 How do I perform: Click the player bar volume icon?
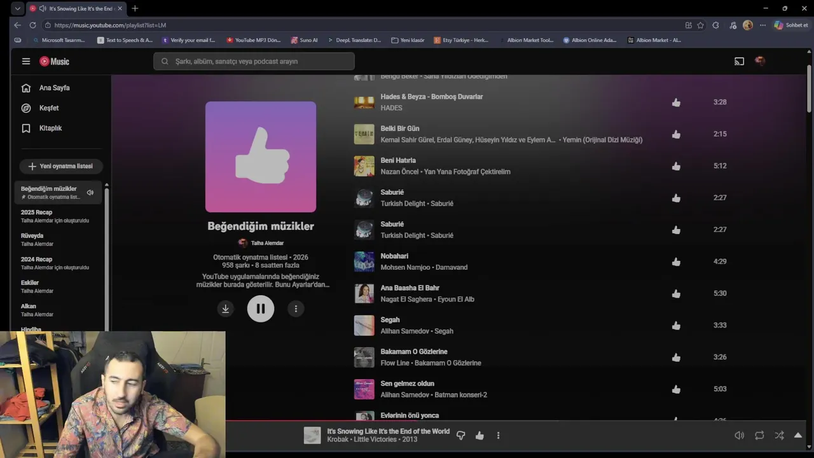pos(739,436)
